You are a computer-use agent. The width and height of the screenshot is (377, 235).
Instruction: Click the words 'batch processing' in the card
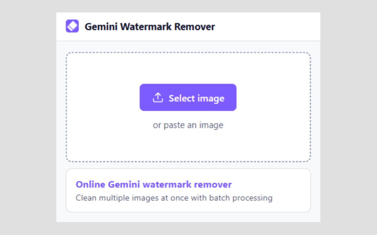click(241, 198)
